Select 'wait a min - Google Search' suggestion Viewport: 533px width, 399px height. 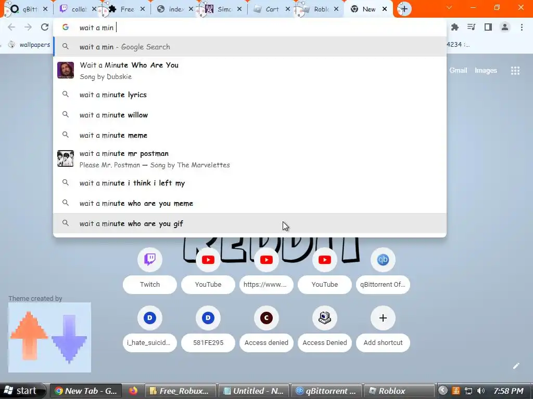(250, 47)
